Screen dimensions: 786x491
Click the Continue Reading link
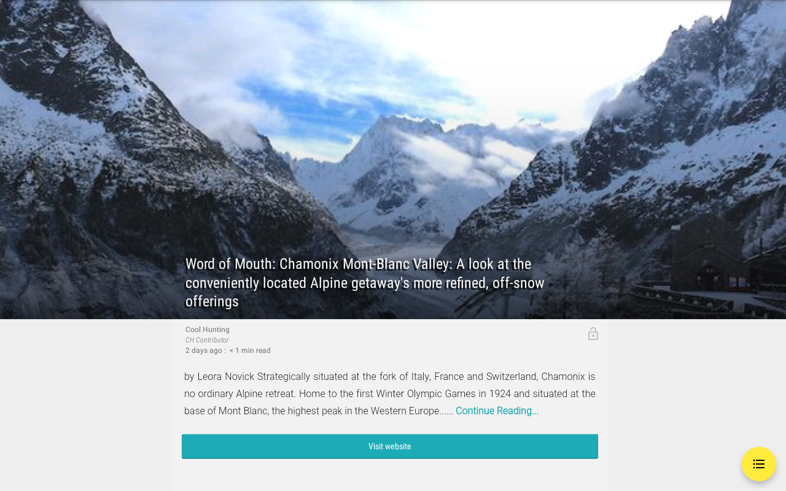(497, 411)
